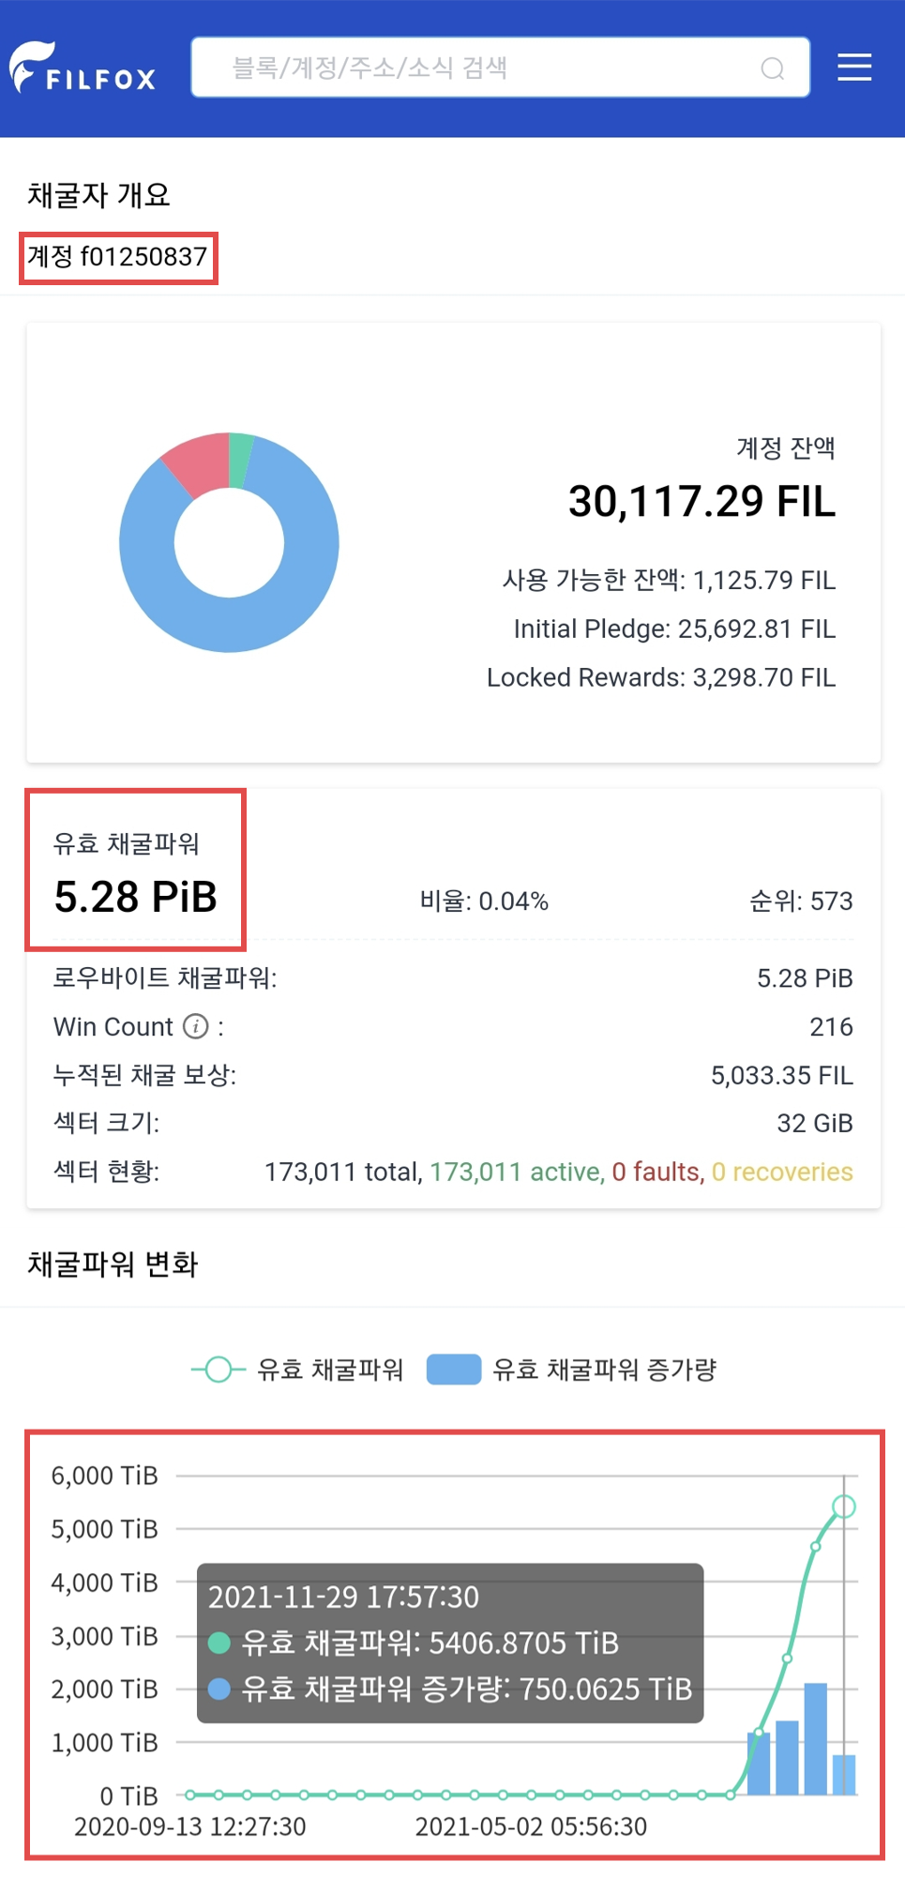Click the green segment of donut chart
The width and height of the screenshot is (905, 1892).
(240, 460)
